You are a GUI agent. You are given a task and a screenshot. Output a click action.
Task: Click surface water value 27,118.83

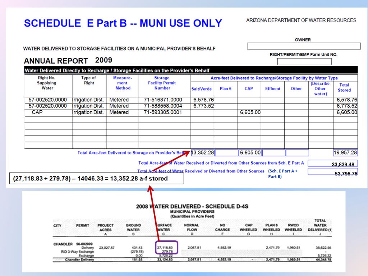[165, 248]
